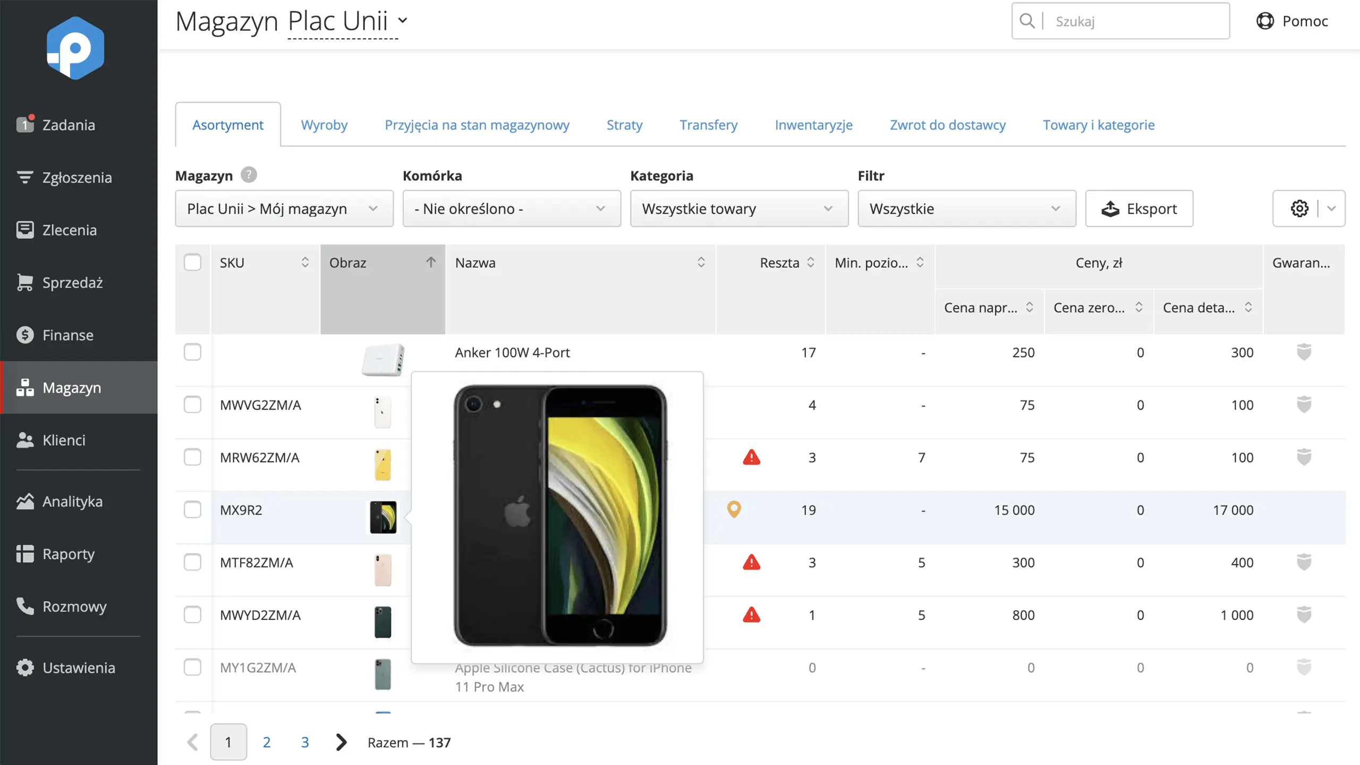Screen dimensions: 1360x765
Task: Switch to Przyjęcia na stan magazynowy tab
Action: (477, 125)
